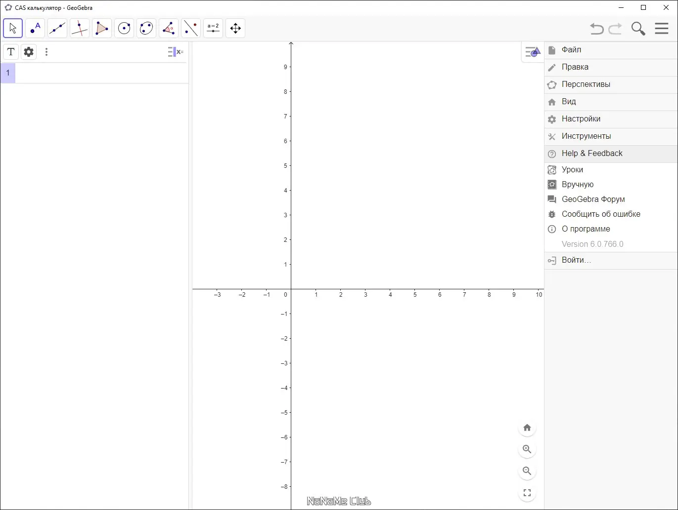Choose the Line through two points tool
The image size is (678, 510).
click(x=57, y=28)
